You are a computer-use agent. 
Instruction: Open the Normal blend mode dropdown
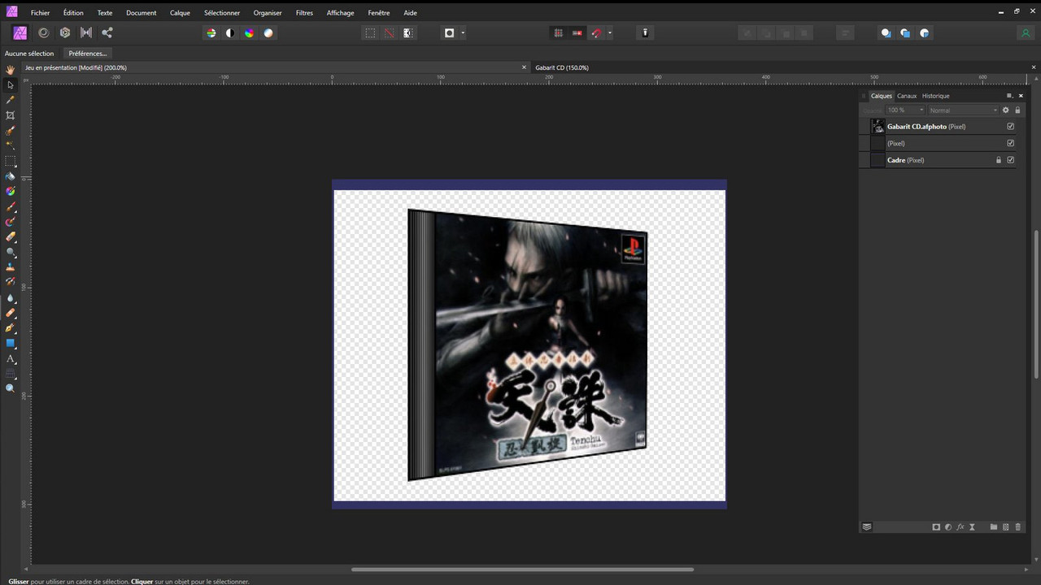963,110
